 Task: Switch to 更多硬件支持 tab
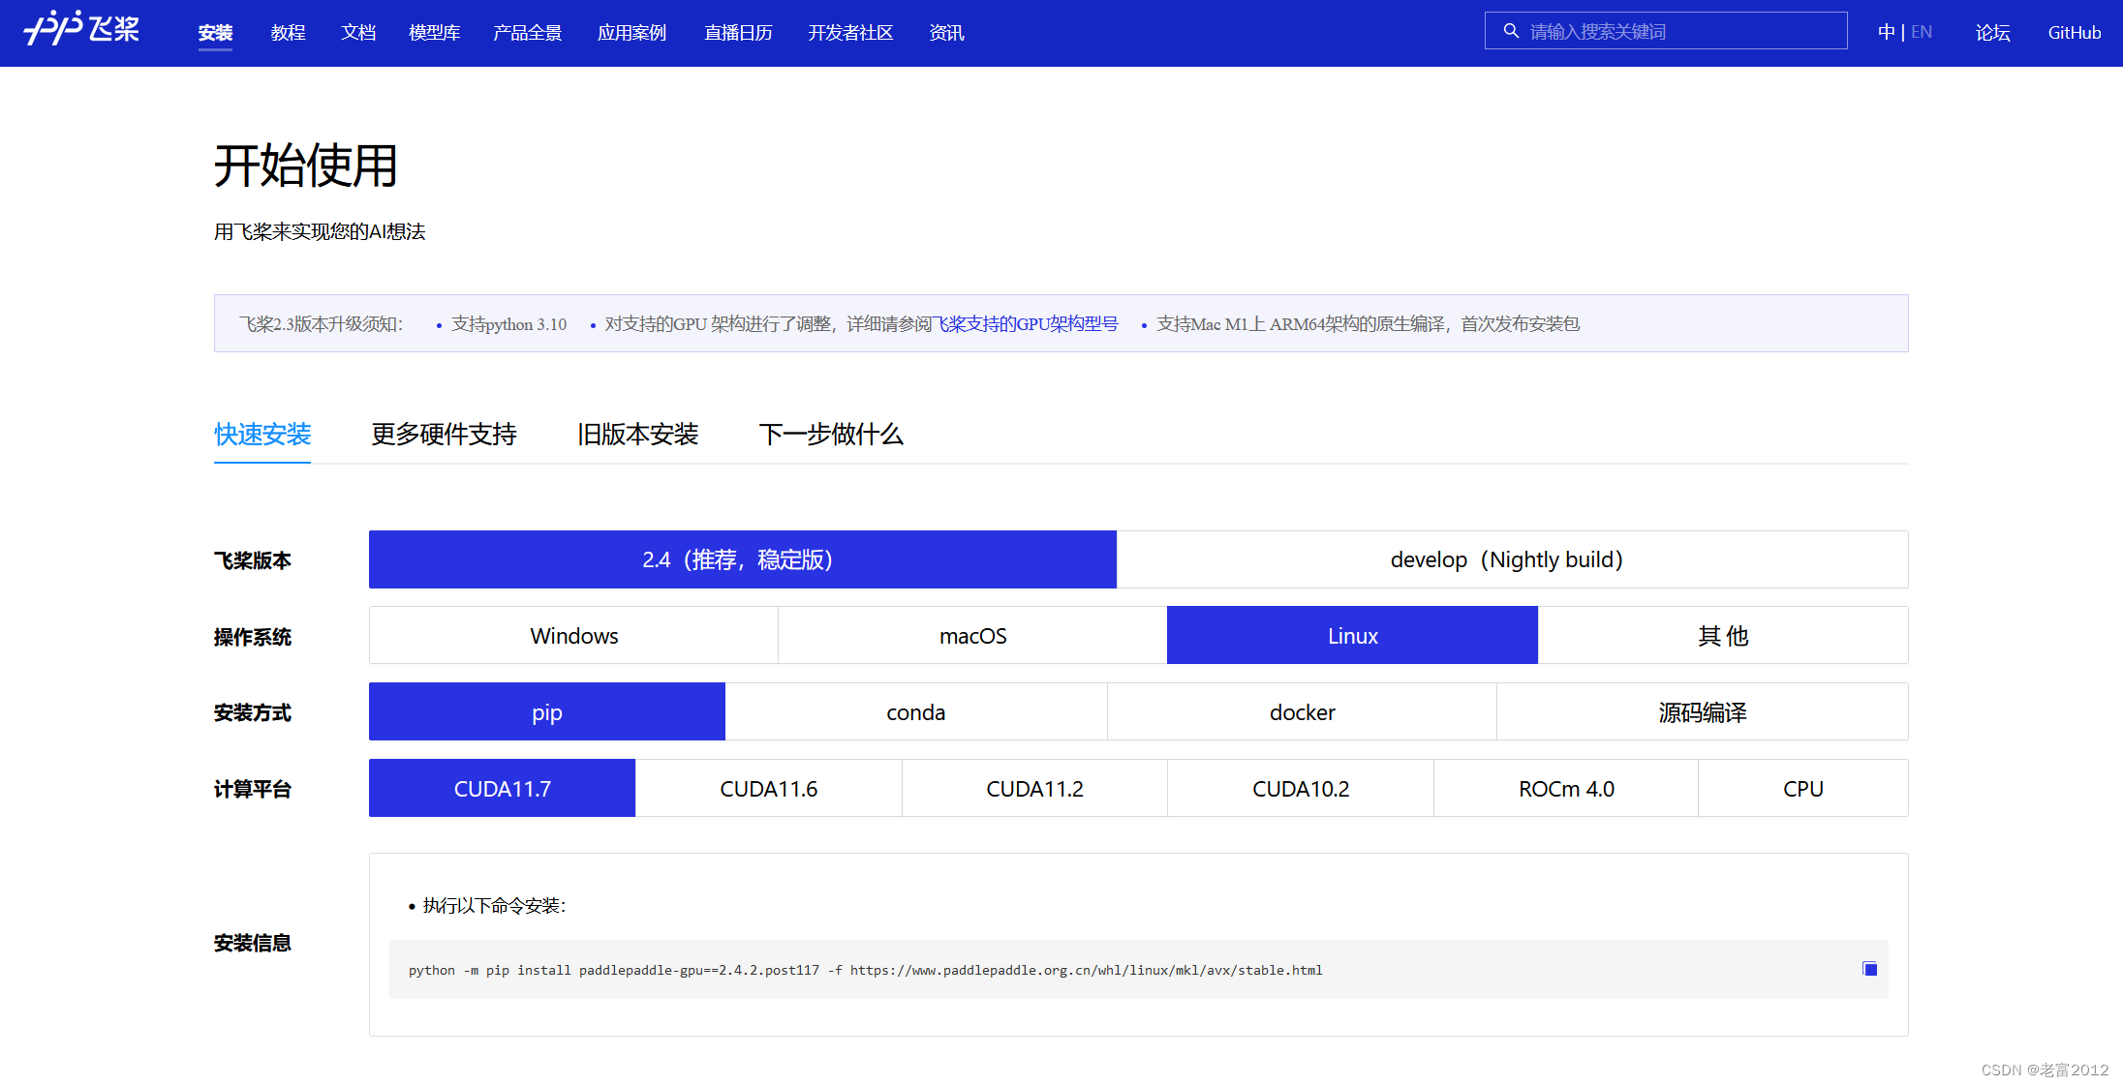tap(444, 434)
